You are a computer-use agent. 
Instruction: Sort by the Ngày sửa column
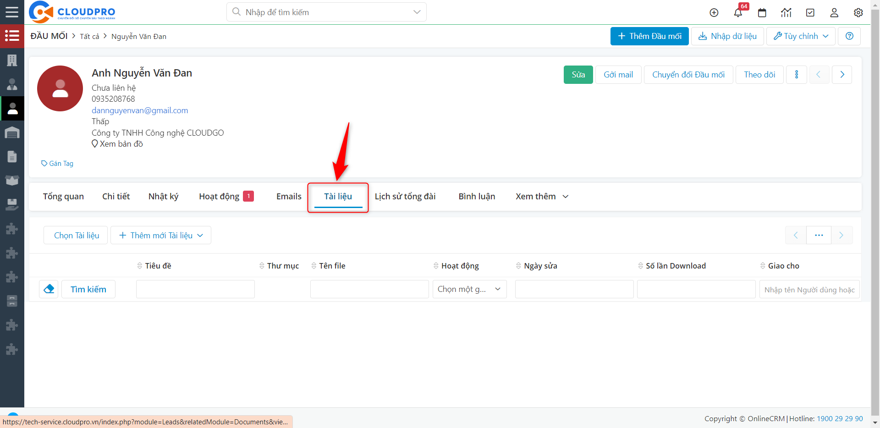tap(537, 266)
